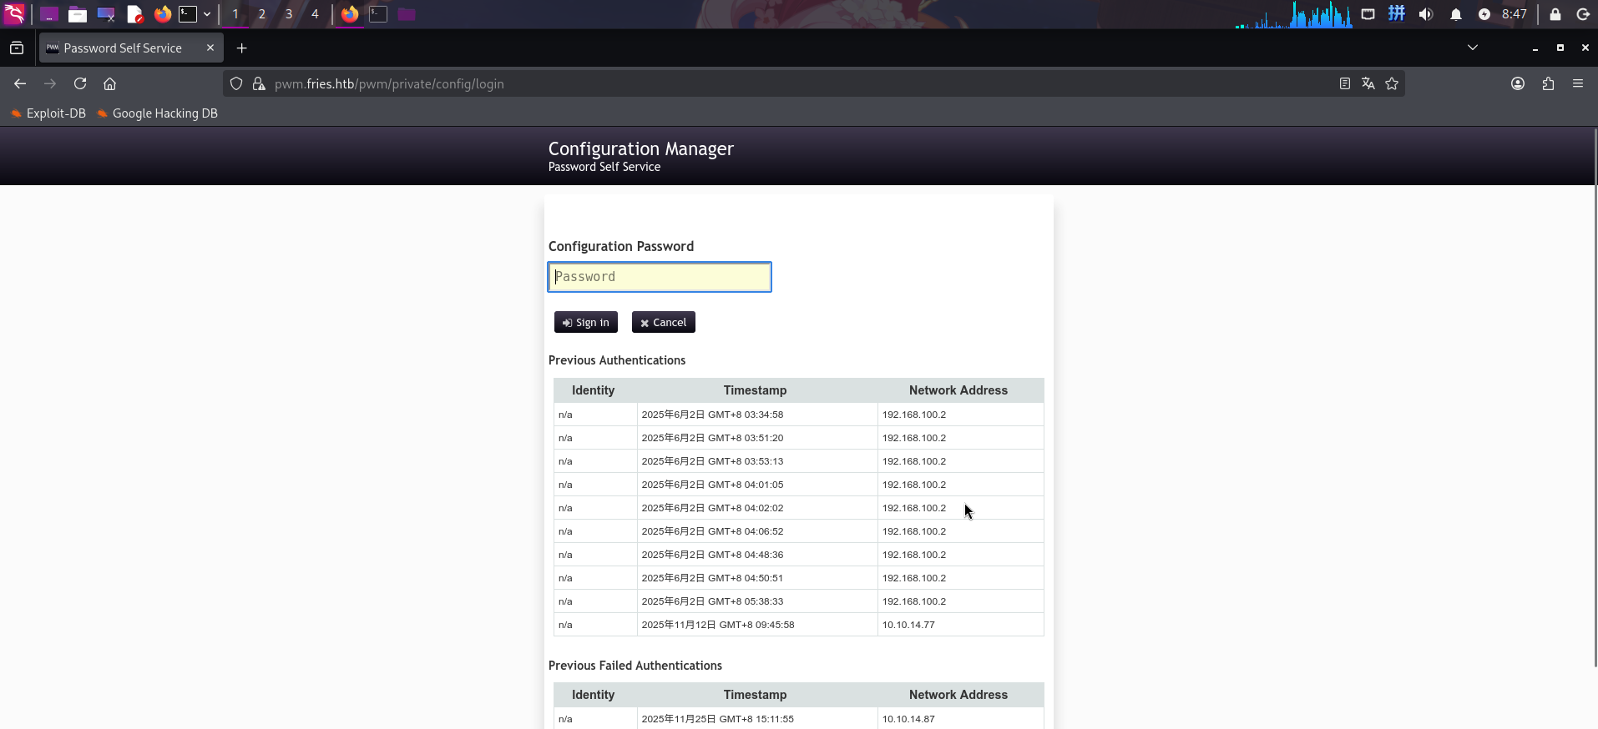Select the timestamp cell ending 03:51:20
The height and width of the screenshot is (729, 1598).
pos(757,438)
